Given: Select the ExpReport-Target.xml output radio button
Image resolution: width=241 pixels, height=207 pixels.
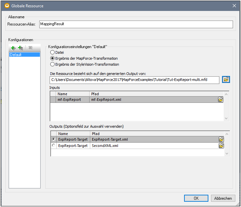Looking at the screenshot, I should tap(54, 139).
